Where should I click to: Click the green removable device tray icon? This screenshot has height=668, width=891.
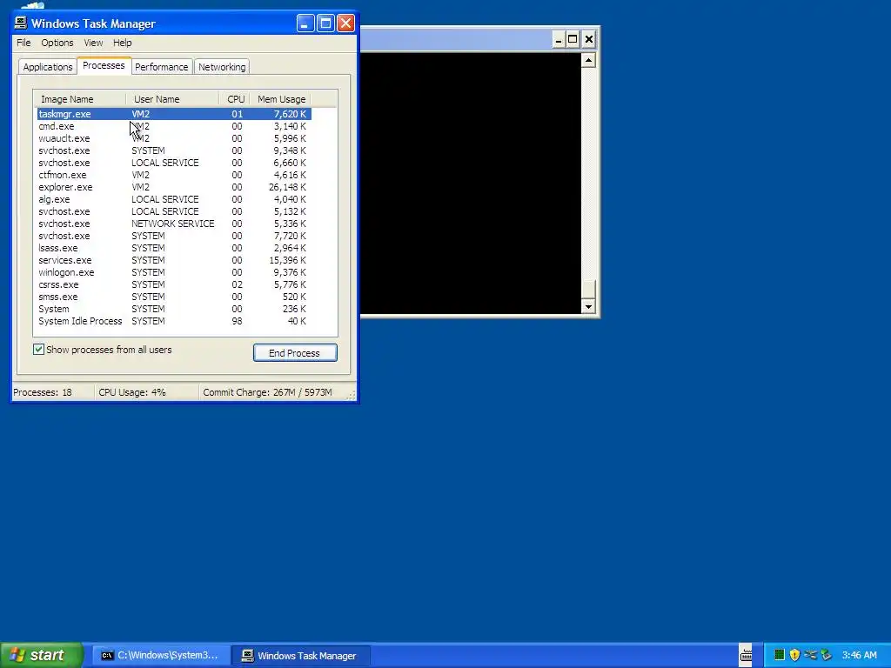pos(826,655)
